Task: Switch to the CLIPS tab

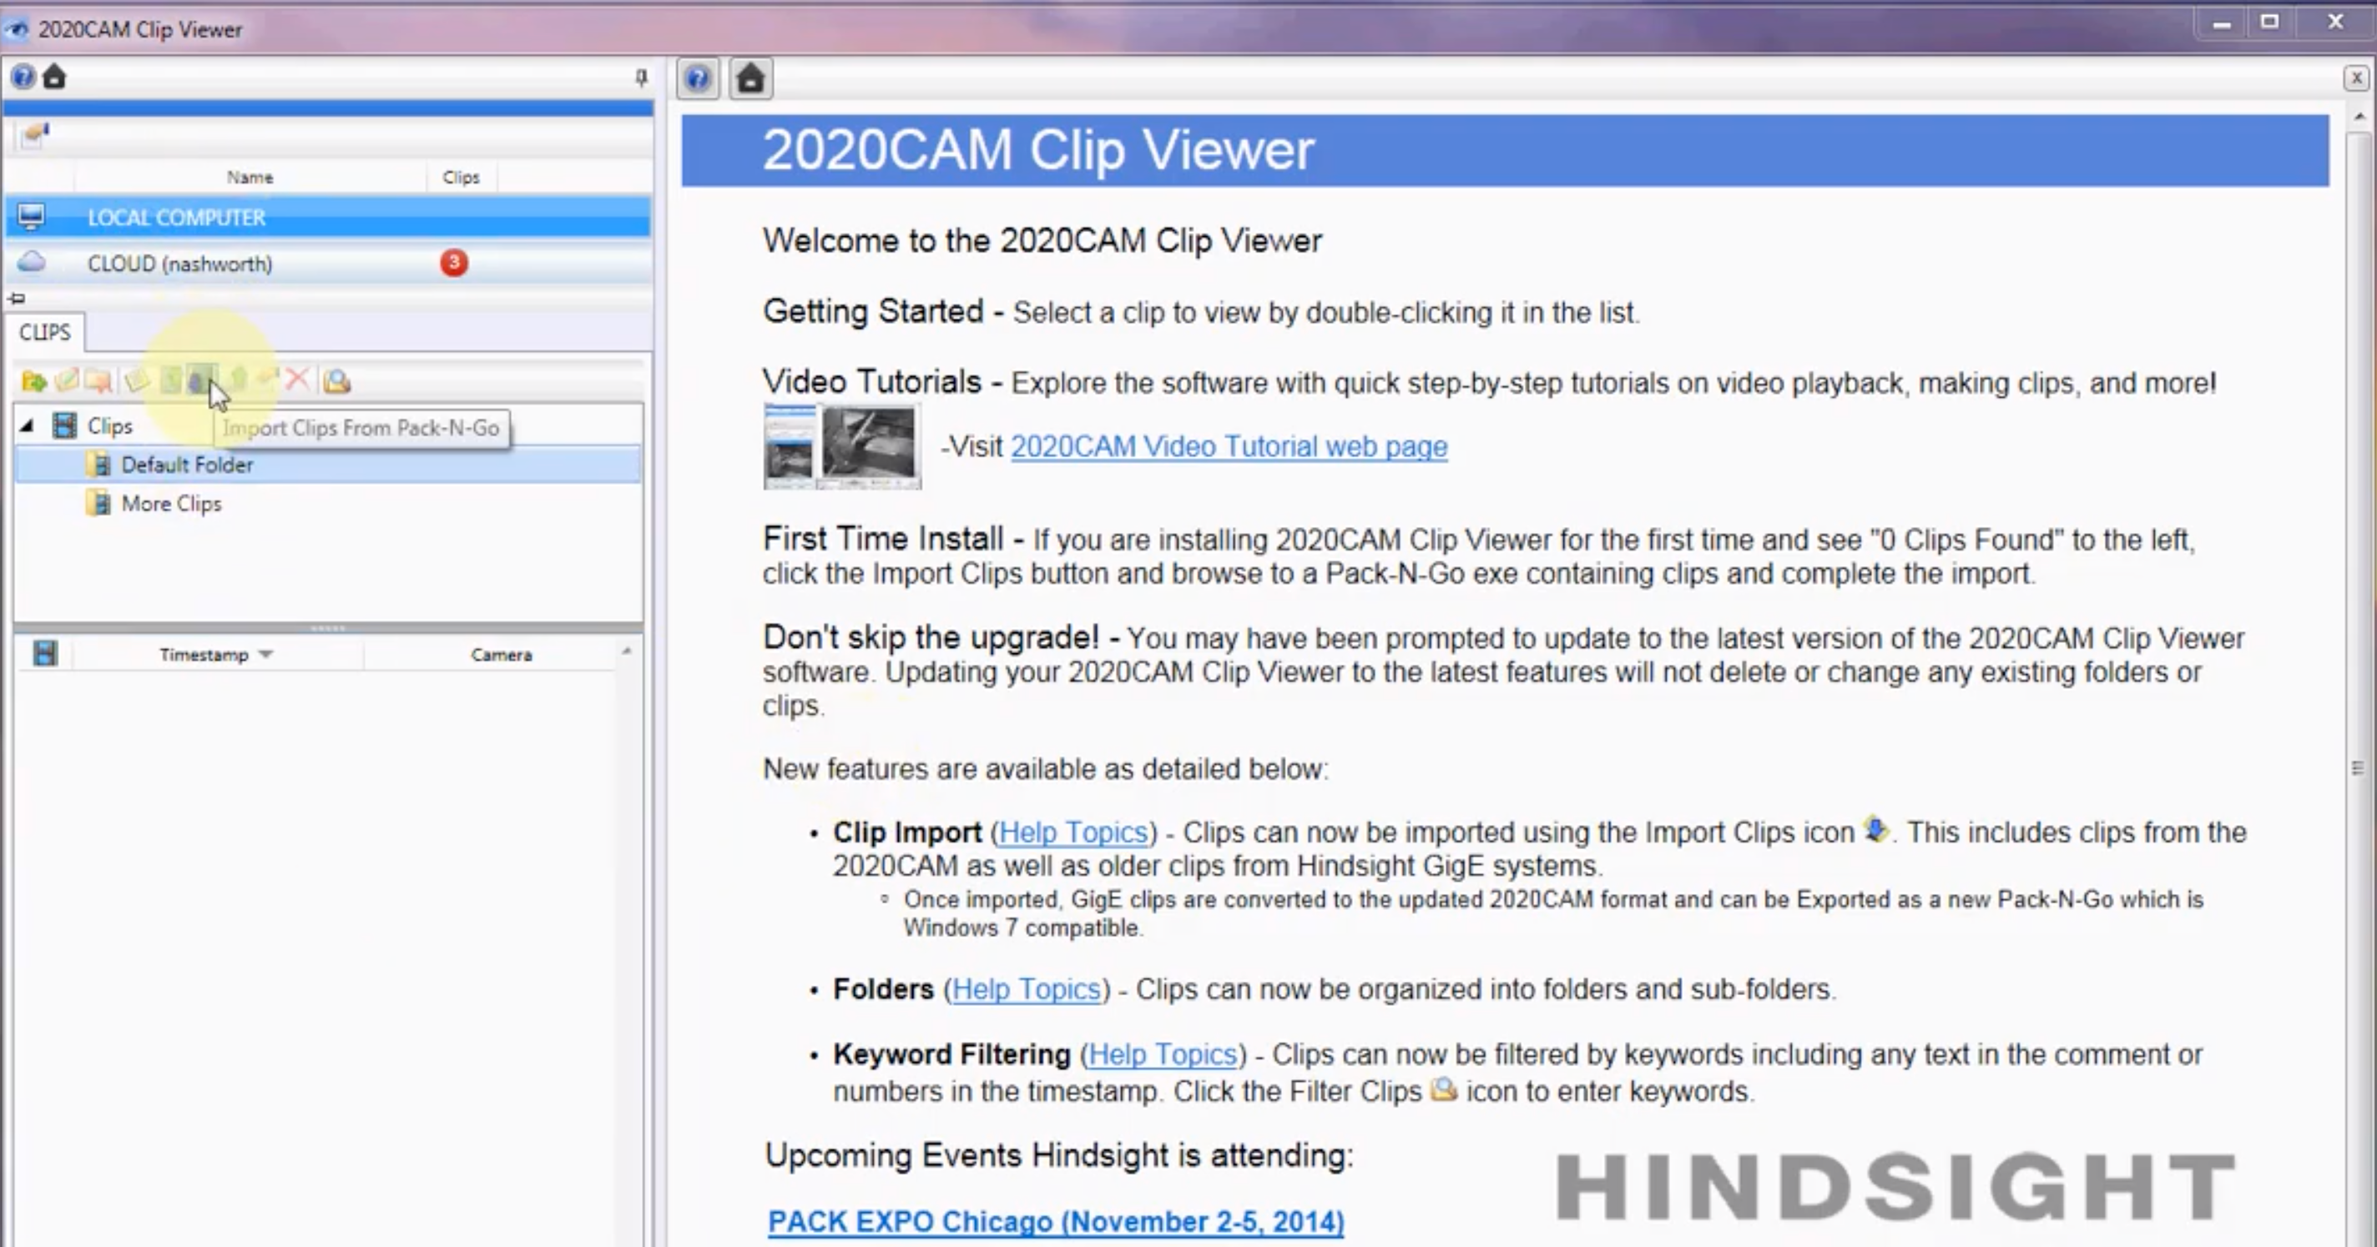Action: [x=44, y=332]
